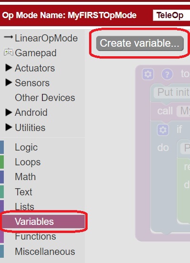
Task: Select the Math category
Action: tap(25, 177)
